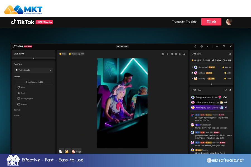Select the Alert source row
This screenshot has height=167, width=251.
tap(34, 87)
